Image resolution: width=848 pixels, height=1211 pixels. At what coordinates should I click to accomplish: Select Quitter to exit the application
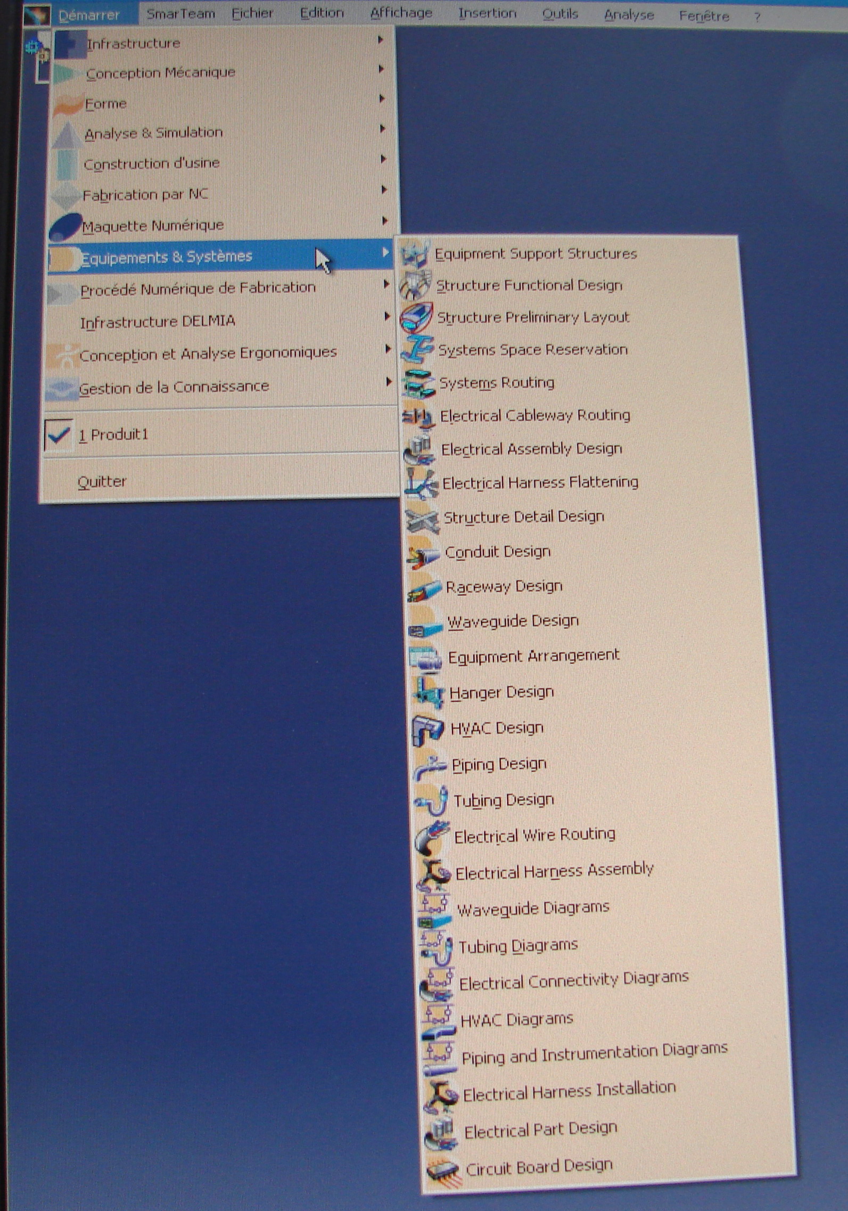click(102, 482)
